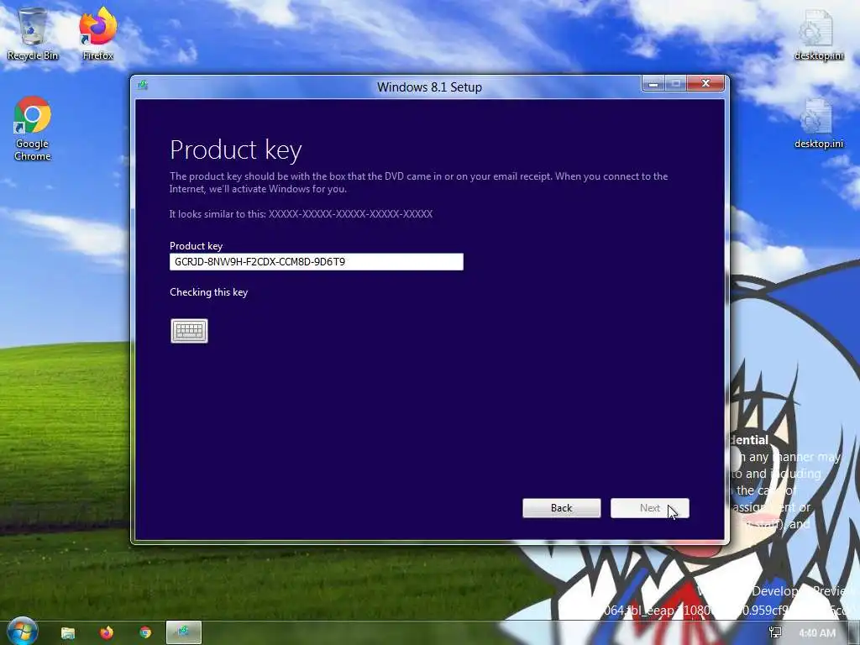Click the network icon in system tray
This screenshot has width=860, height=645.
[x=775, y=633]
